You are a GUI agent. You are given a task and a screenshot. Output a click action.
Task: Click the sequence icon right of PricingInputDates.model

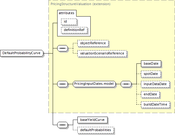(126, 84)
